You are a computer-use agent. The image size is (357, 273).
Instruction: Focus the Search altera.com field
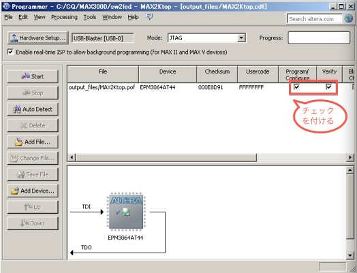315,19
